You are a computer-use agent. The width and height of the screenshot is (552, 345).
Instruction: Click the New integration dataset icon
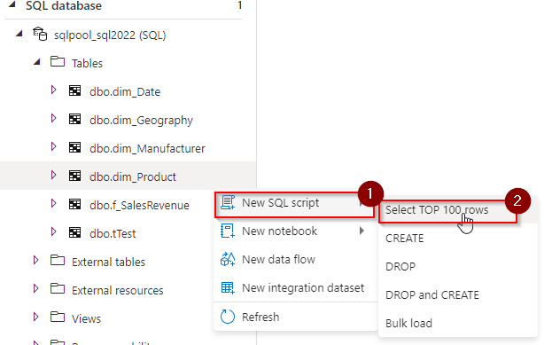pyautogui.click(x=228, y=288)
